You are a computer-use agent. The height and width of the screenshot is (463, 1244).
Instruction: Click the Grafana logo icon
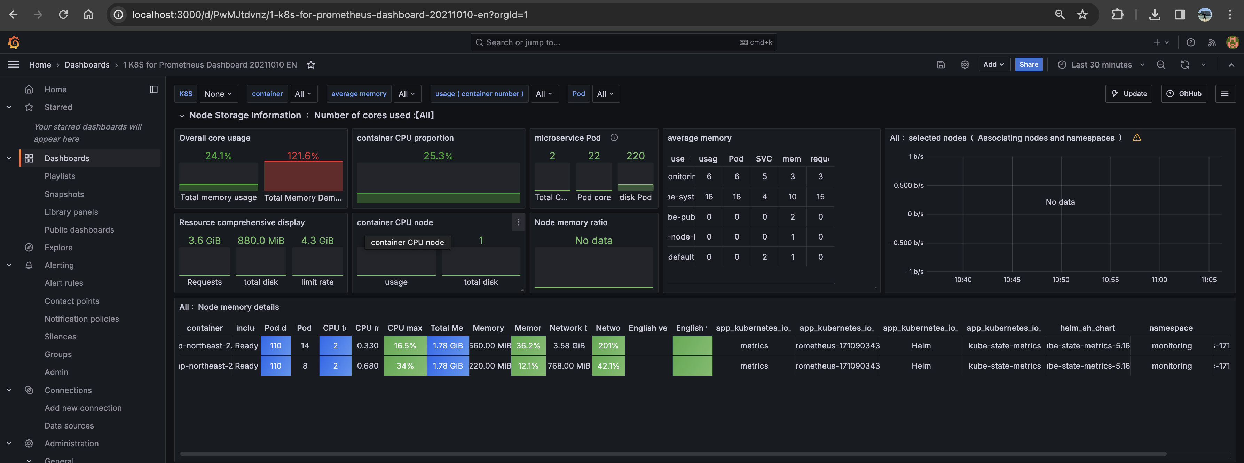click(14, 42)
